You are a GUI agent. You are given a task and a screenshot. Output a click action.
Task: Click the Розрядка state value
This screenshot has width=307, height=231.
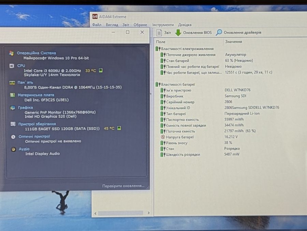click(x=232, y=148)
